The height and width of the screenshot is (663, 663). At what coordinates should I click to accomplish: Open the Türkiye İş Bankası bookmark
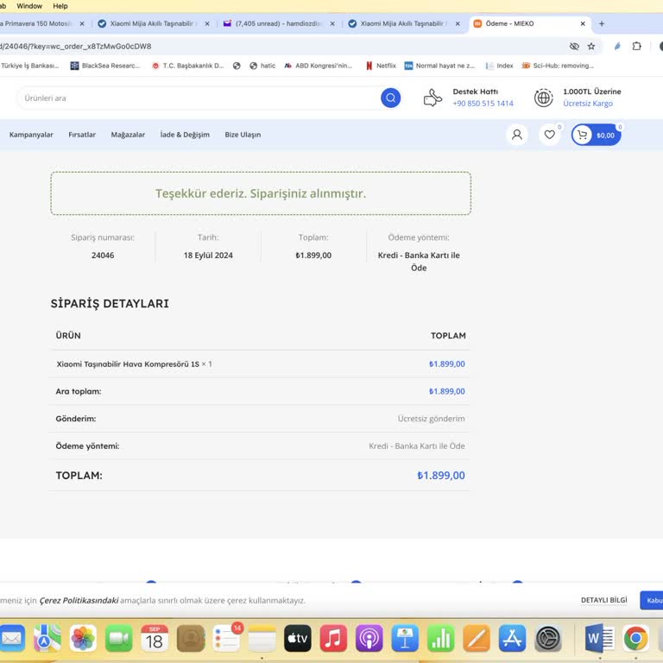pyautogui.click(x=29, y=66)
